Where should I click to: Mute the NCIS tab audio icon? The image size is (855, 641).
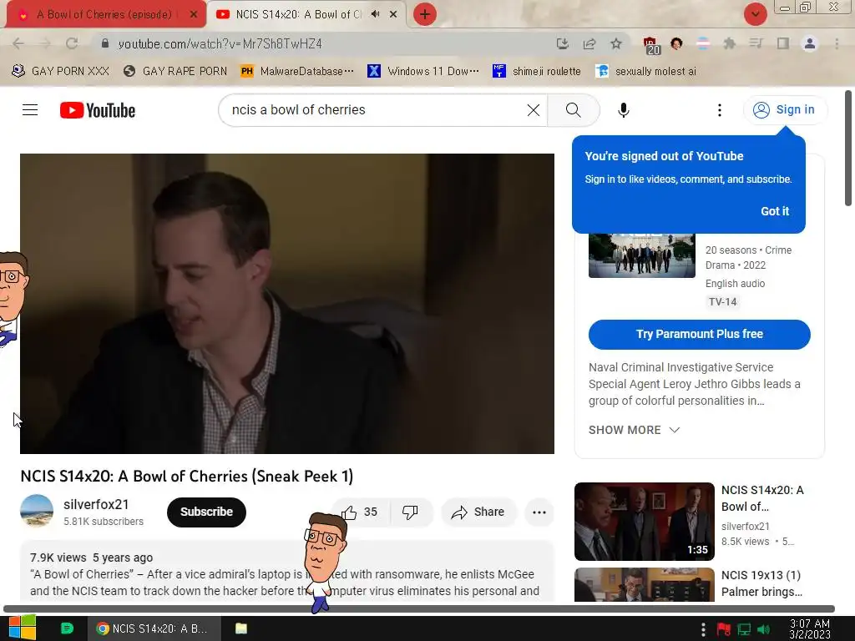(x=375, y=14)
